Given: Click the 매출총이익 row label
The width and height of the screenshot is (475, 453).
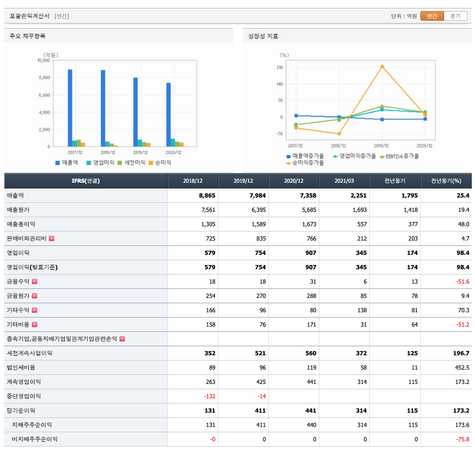Looking at the screenshot, I should (x=21, y=225).
